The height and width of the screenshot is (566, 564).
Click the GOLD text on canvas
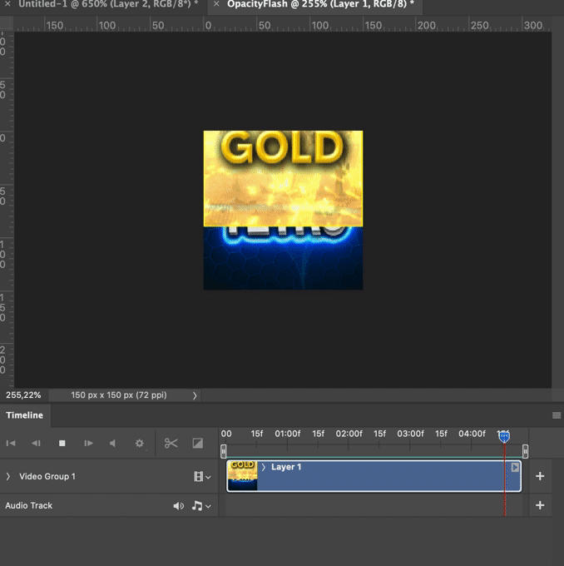point(282,147)
